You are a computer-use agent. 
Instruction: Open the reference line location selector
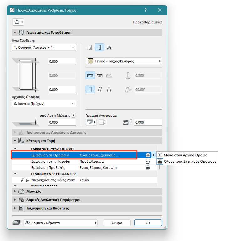(91, 122)
